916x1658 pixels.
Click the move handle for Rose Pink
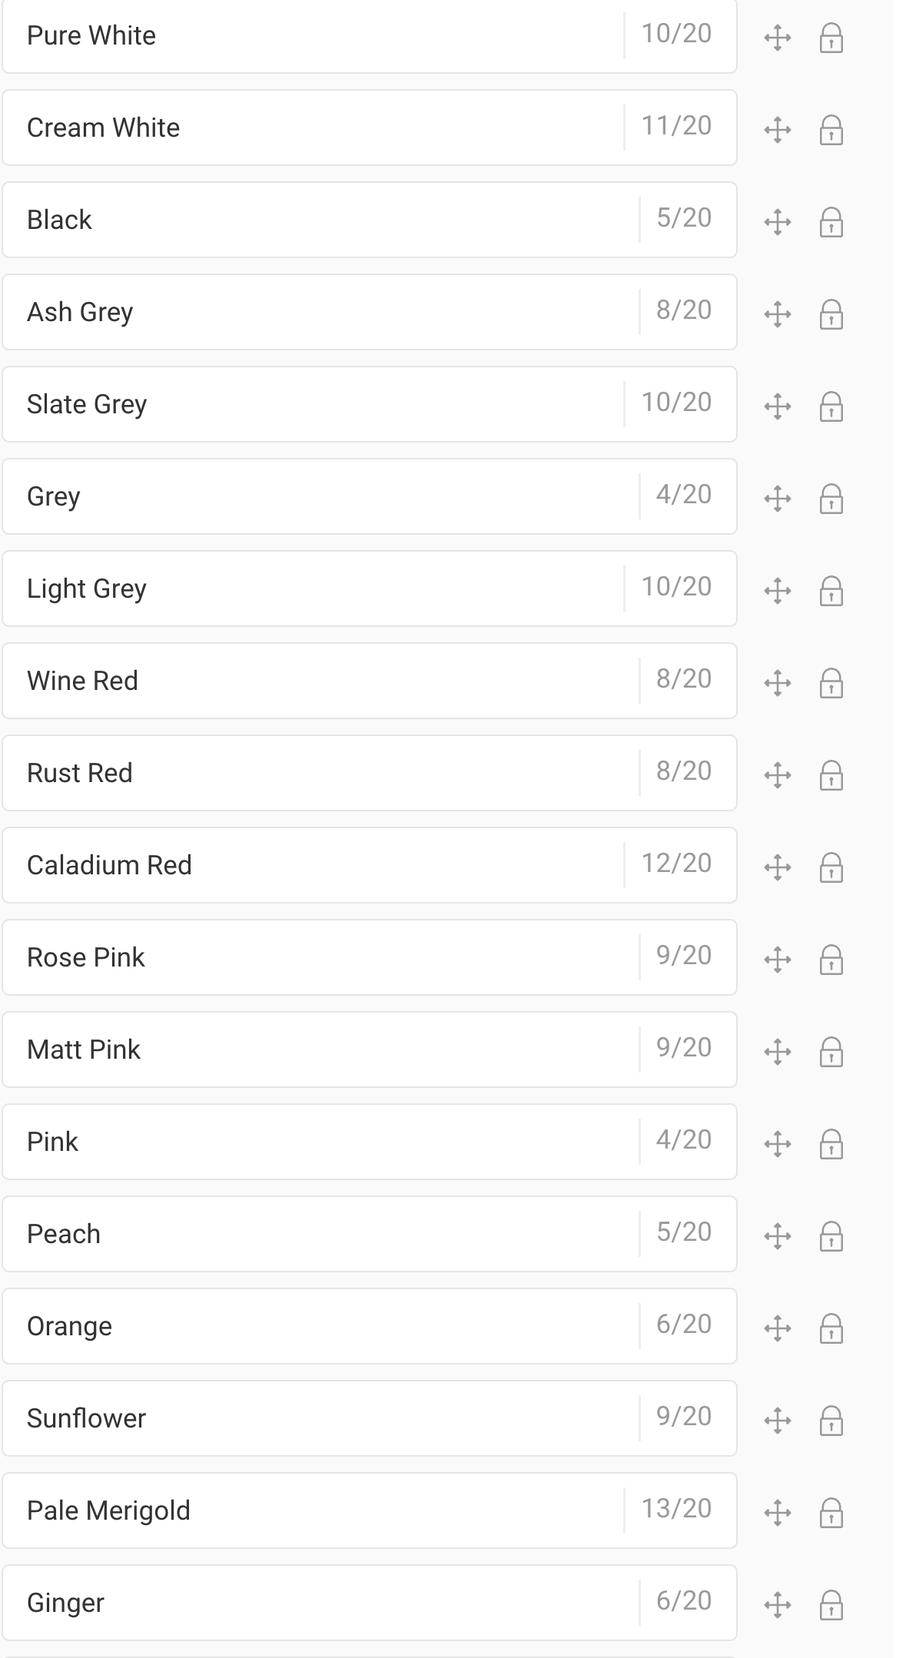click(x=778, y=960)
